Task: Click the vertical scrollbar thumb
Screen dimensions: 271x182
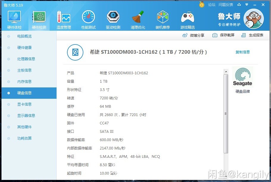Action: point(226,114)
